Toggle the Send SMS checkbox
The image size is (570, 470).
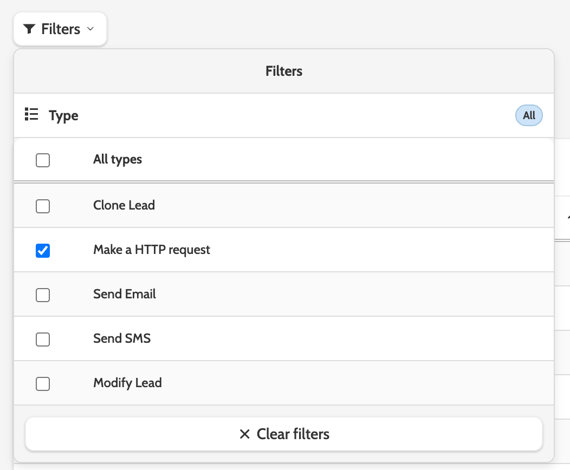coord(43,340)
